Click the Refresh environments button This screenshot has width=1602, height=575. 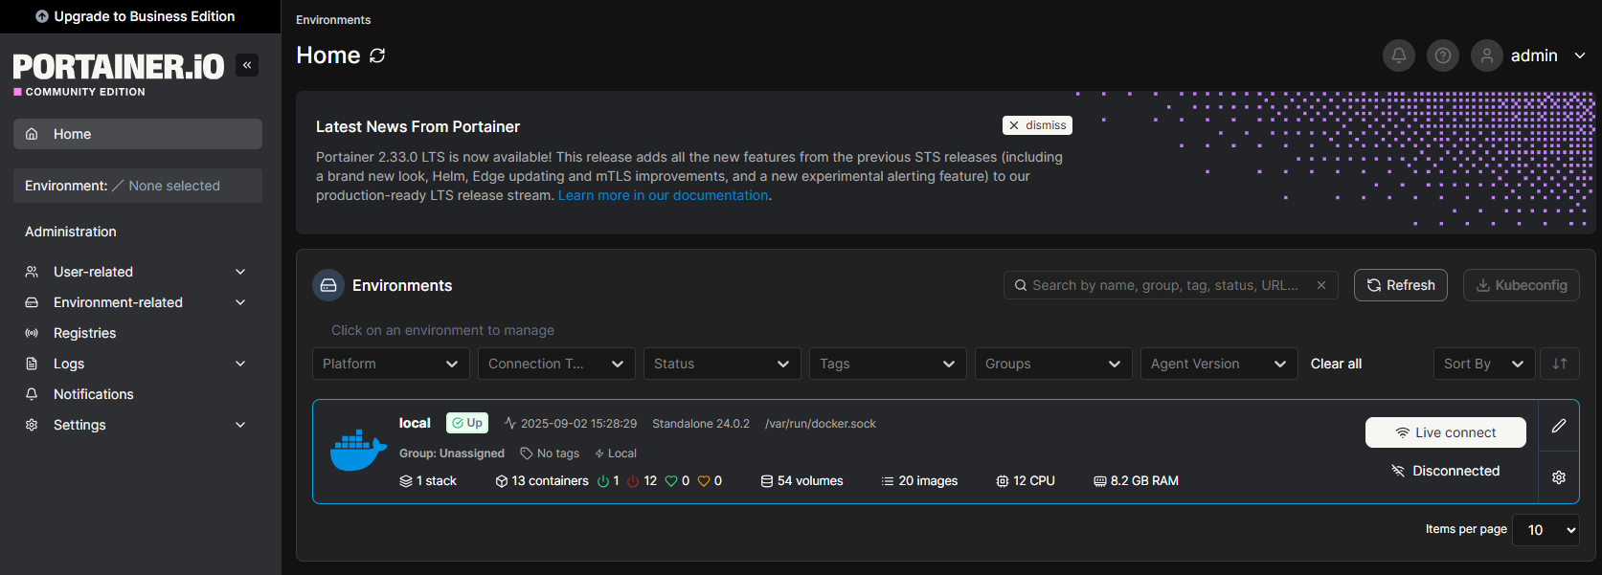pyautogui.click(x=1400, y=285)
